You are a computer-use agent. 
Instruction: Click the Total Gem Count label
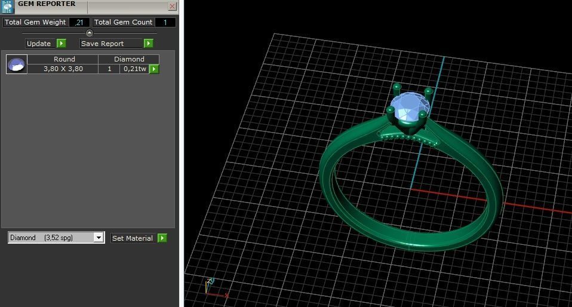coord(124,22)
